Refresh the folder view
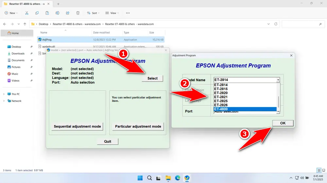Image resolution: width=327 pixels, height=183 pixels. tap(276, 24)
